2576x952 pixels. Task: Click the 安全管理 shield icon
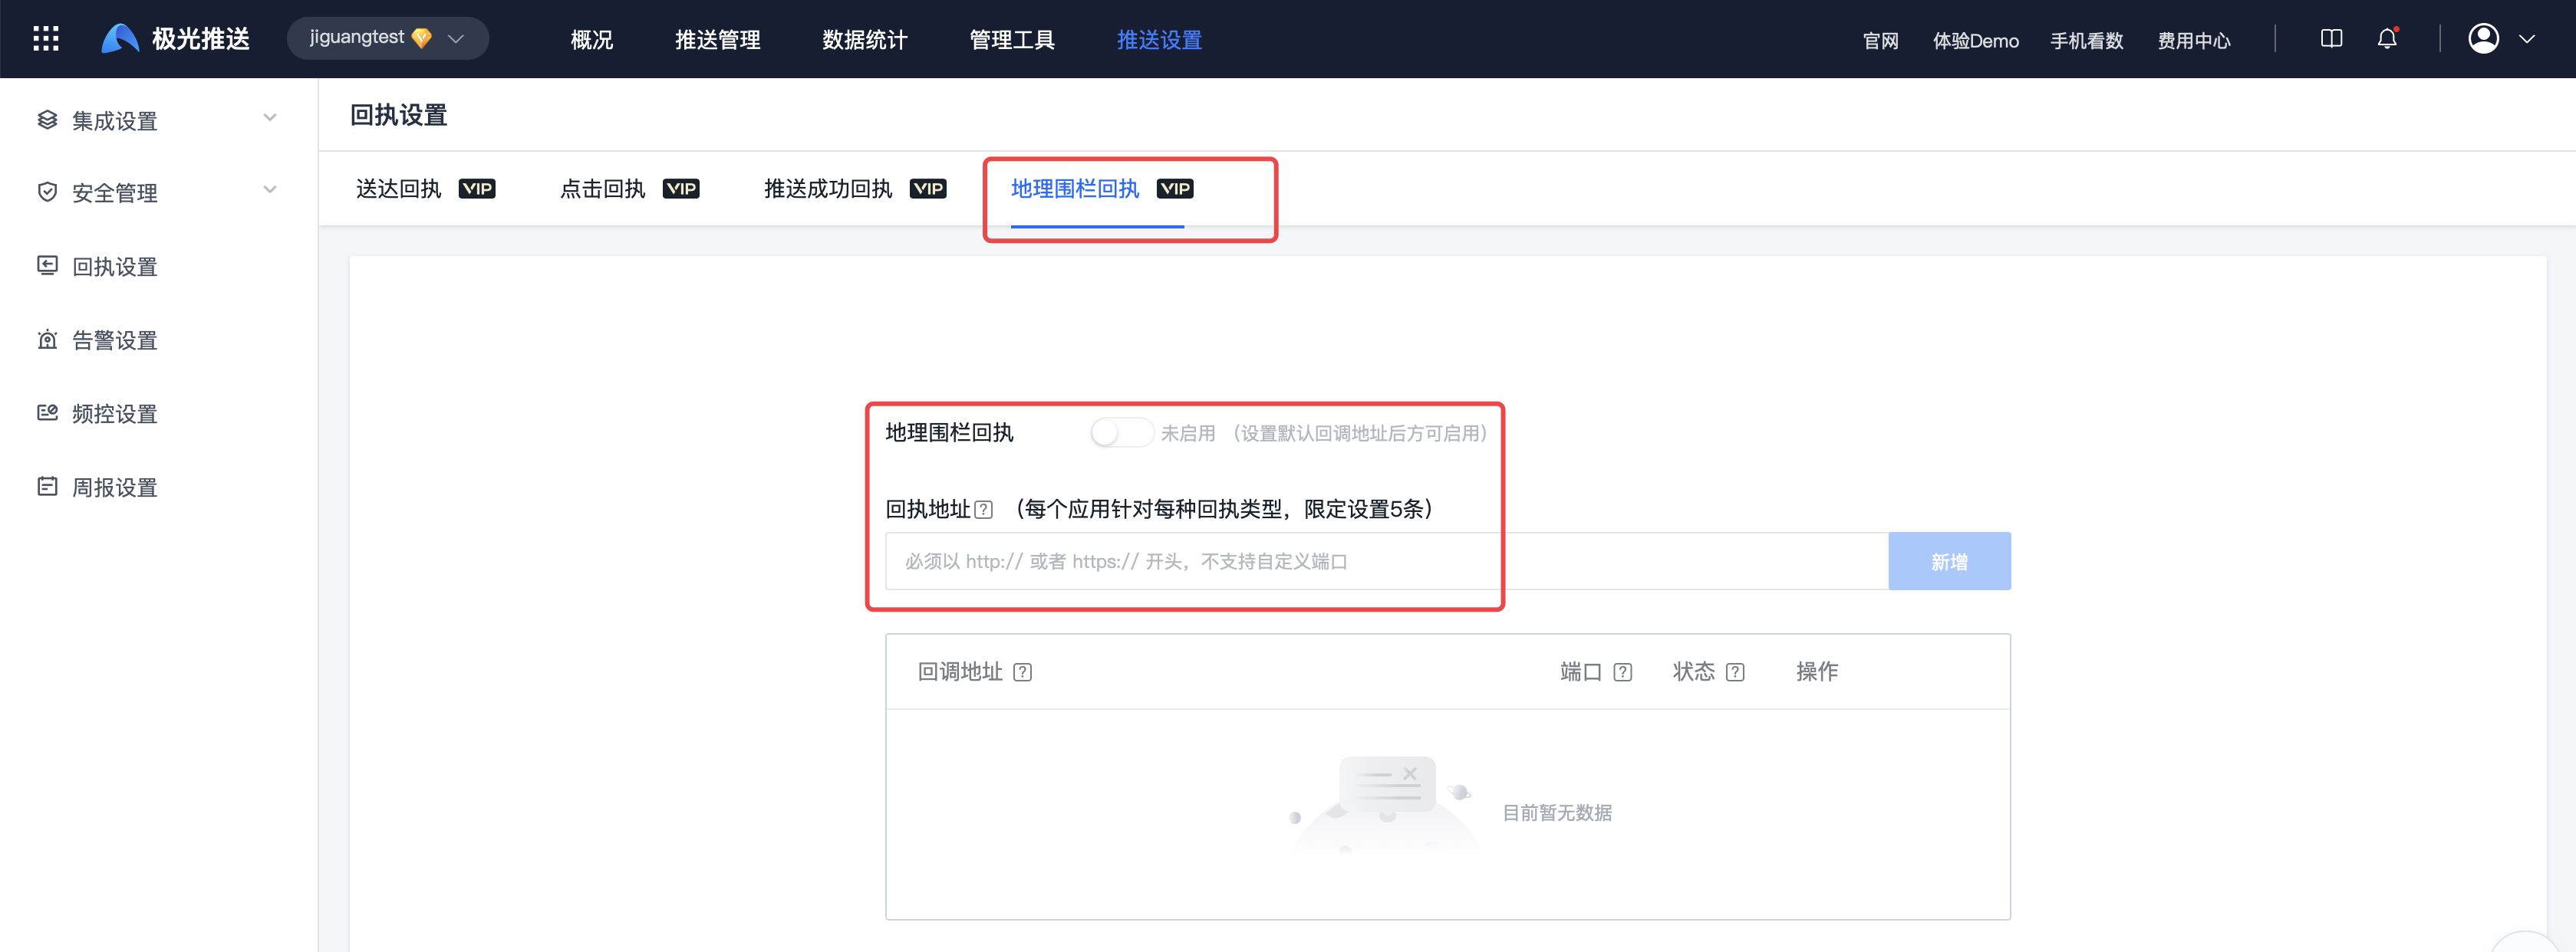(x=47, y=192)
